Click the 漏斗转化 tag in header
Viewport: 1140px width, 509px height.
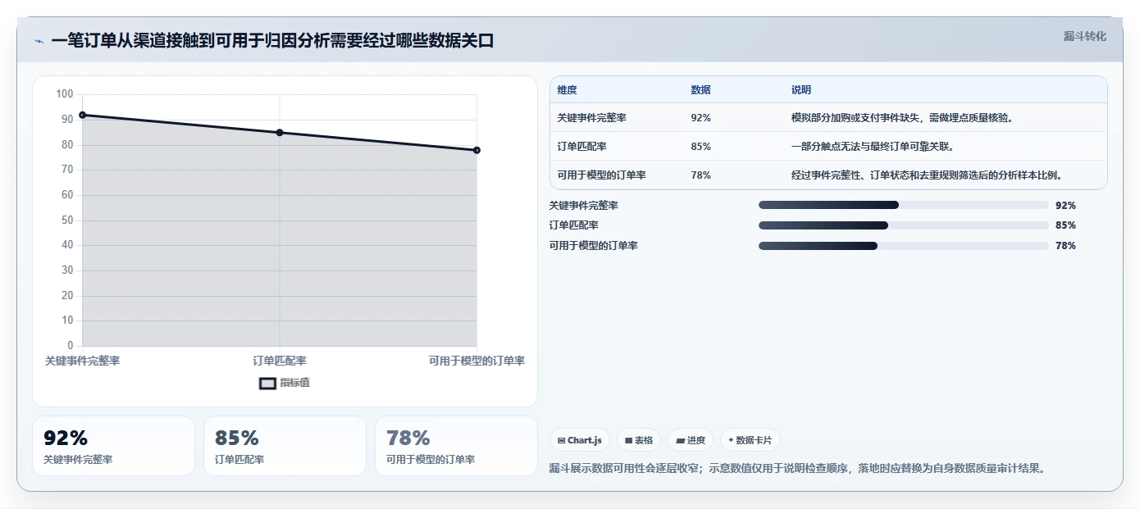pyautogui.click(x=1085, y=36)
